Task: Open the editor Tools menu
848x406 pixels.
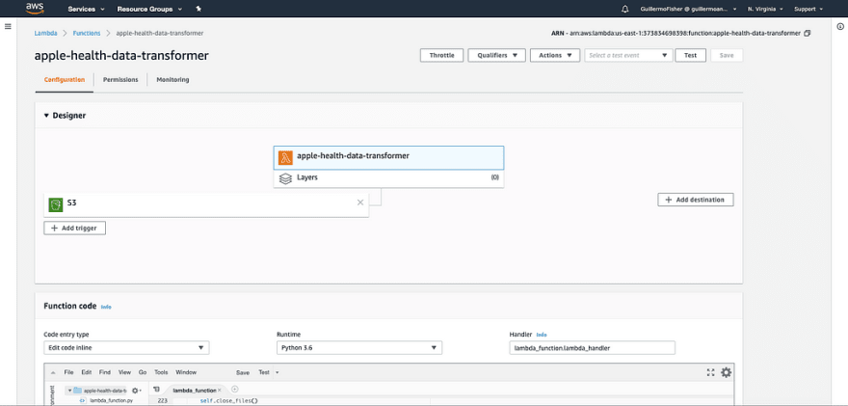Action: pyautogui.click(x=161, y=372)
